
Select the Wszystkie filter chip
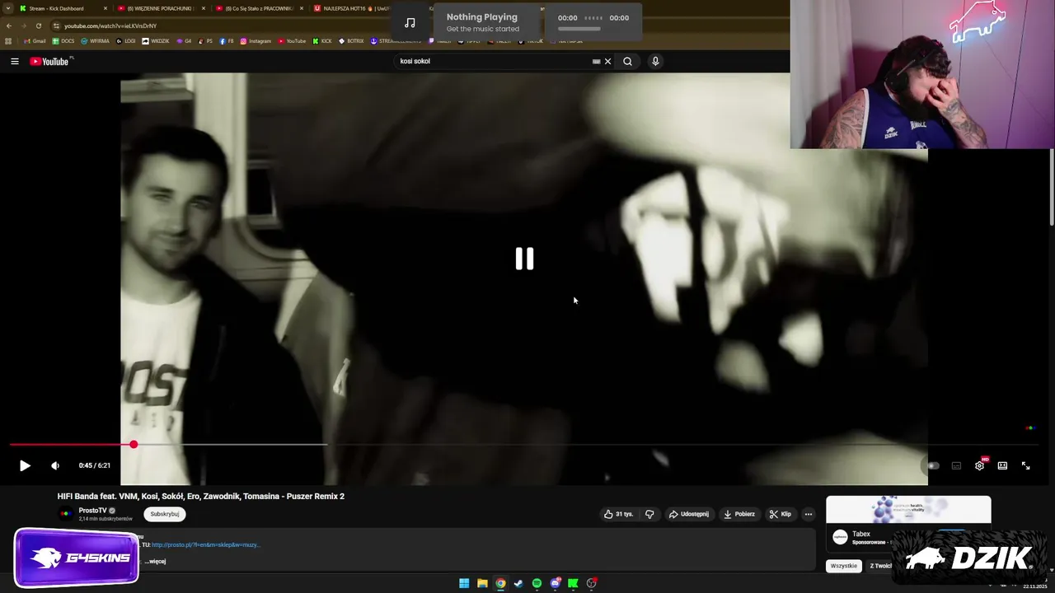(x=843, y=566)
